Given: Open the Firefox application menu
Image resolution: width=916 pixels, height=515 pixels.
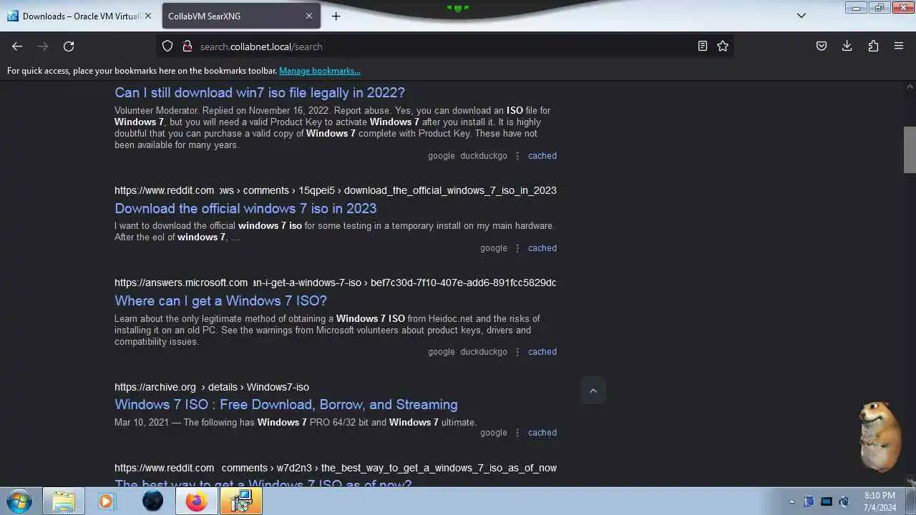Looking at the screenshot, I should [x=899, y=46].
